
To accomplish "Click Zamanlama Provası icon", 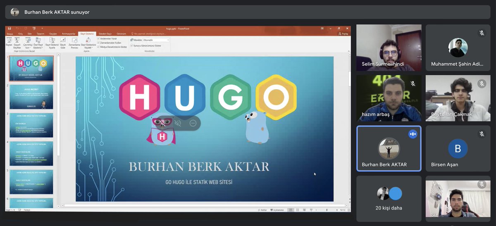I will pos(74,43).
